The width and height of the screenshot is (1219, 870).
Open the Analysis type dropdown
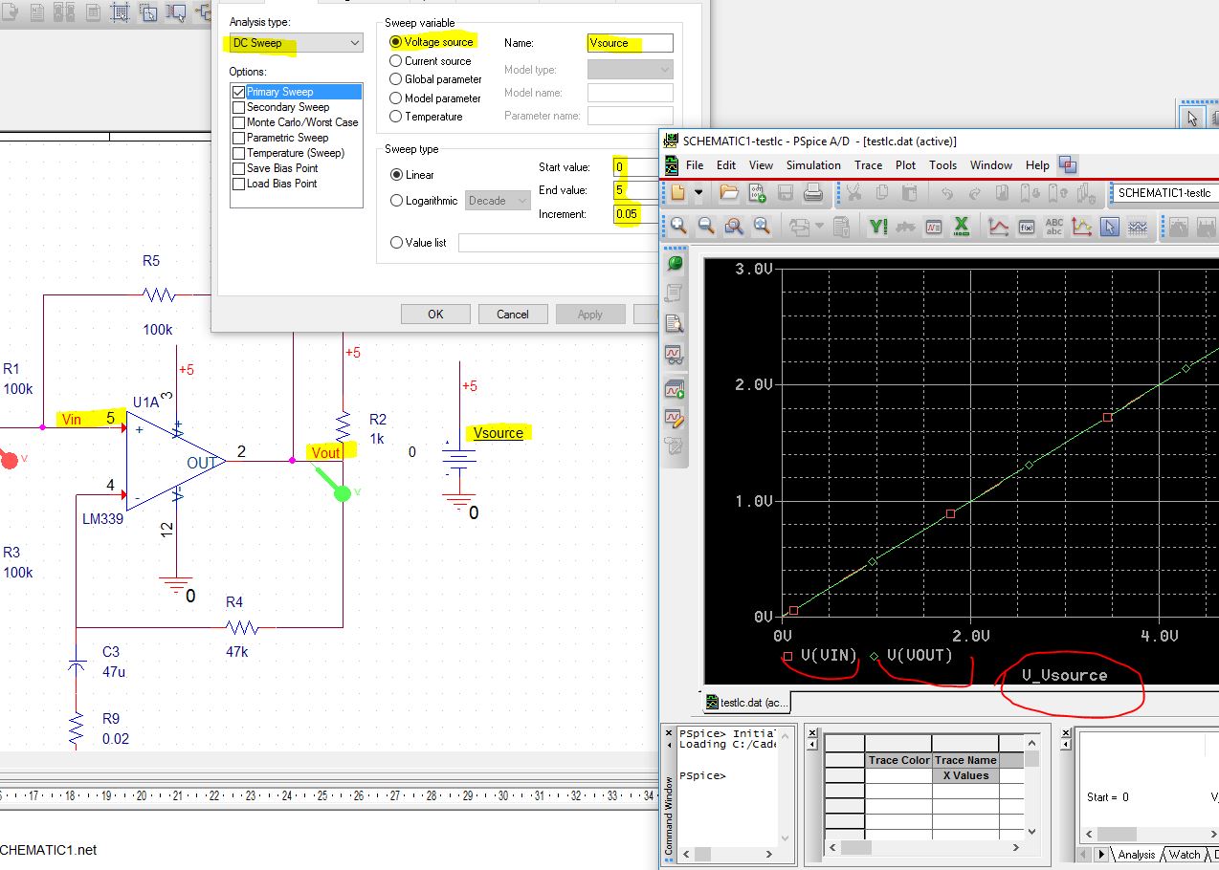pos(296,43)
